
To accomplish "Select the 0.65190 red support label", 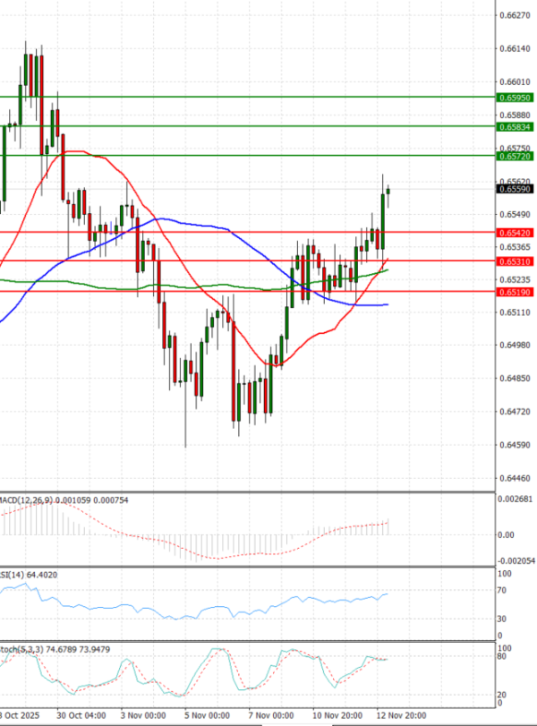I will tap(514, 292).
